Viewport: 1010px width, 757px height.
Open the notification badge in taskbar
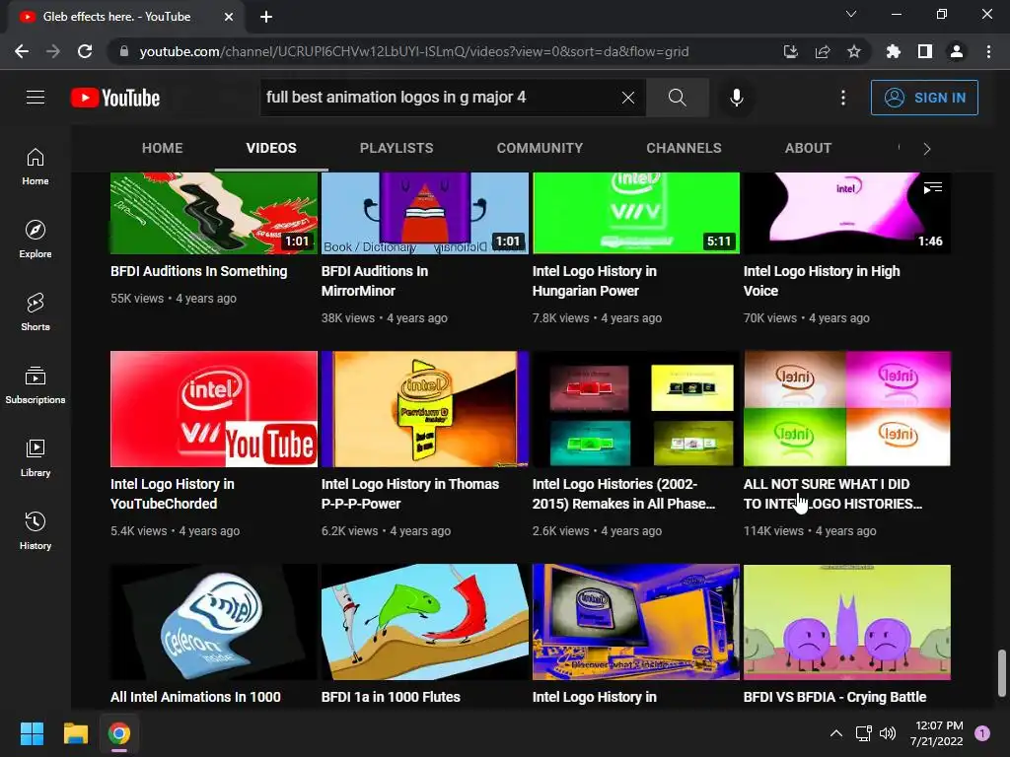pos(982,733)
